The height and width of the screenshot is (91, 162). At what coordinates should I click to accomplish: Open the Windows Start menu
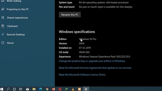(2, 89)
